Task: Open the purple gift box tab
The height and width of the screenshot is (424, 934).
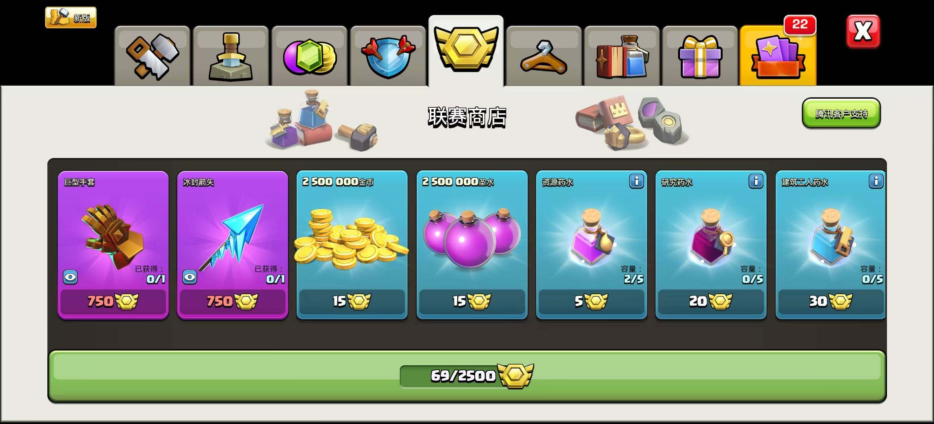Action: (x=700, y=56)
